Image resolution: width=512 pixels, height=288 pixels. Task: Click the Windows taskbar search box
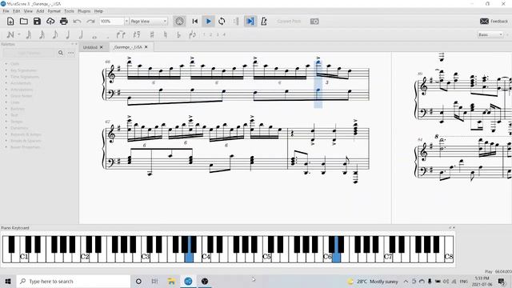pyautogui.click(x=74, y=281)
